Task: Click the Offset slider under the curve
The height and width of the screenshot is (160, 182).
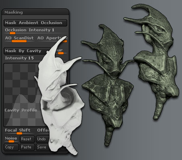Action: pyautogui.click(x=43, y=131)
